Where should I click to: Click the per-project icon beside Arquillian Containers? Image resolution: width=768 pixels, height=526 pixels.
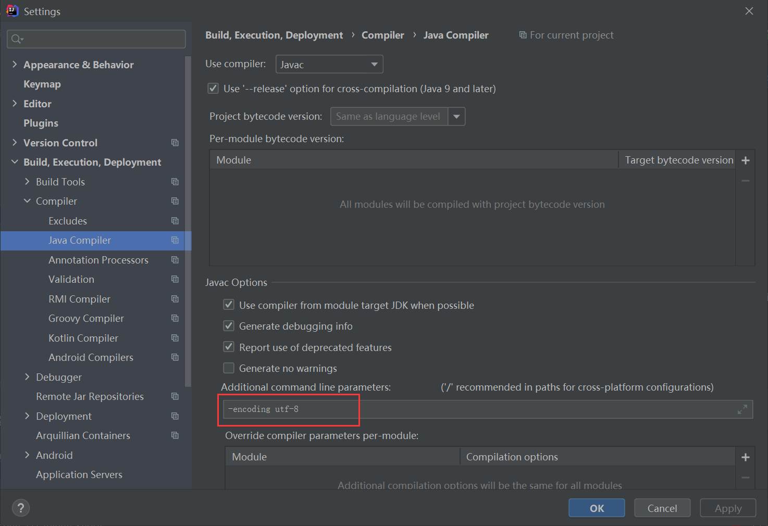tap(175, 435)
